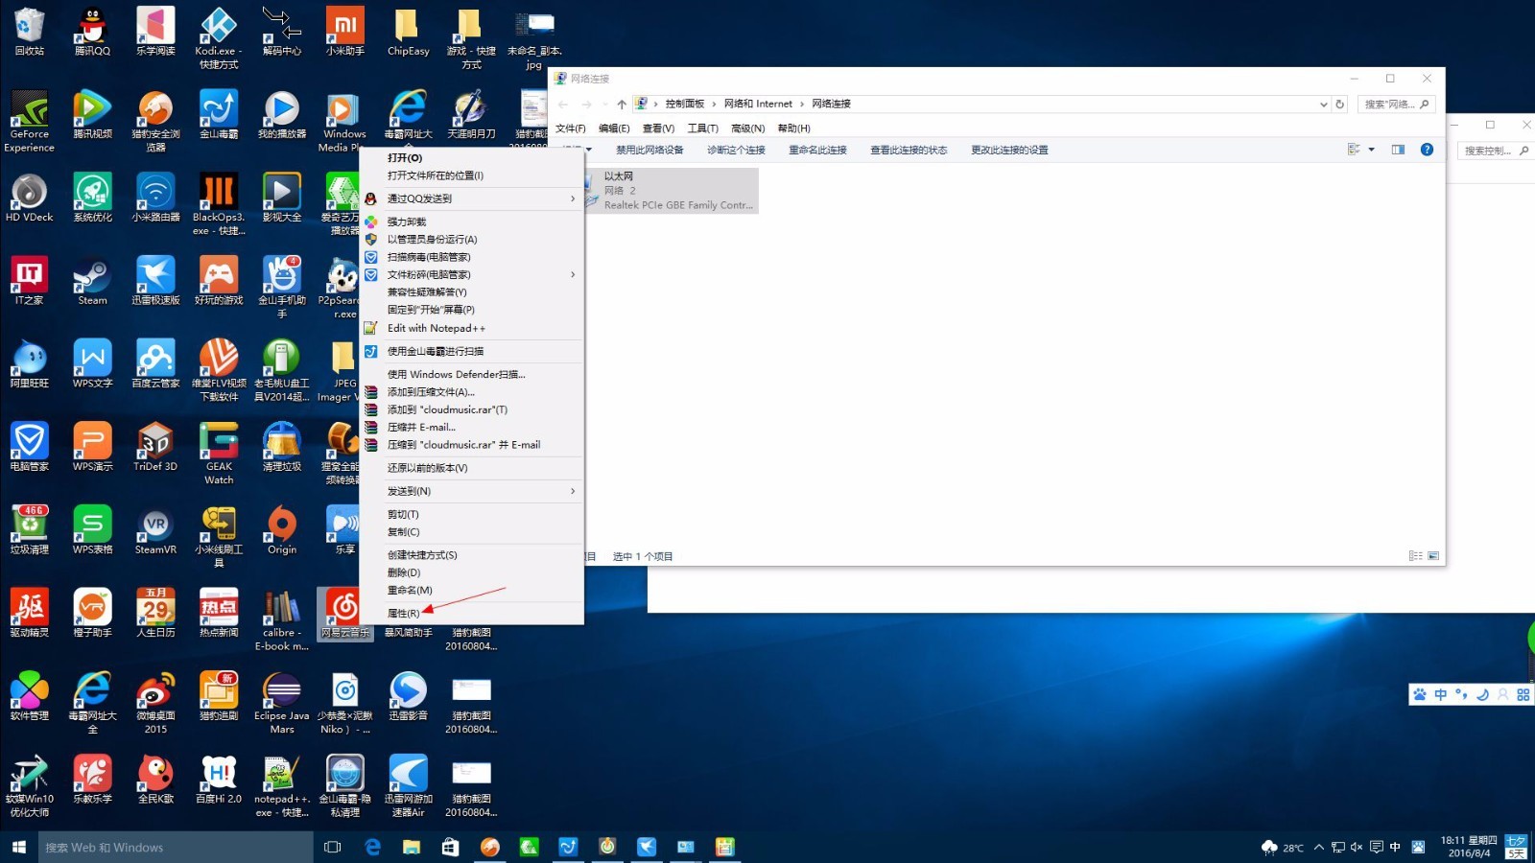The height and width of the screenshot is (863, 1535).
Task: Choose 删除(D) in the context menu
Action: pos(404,572)
